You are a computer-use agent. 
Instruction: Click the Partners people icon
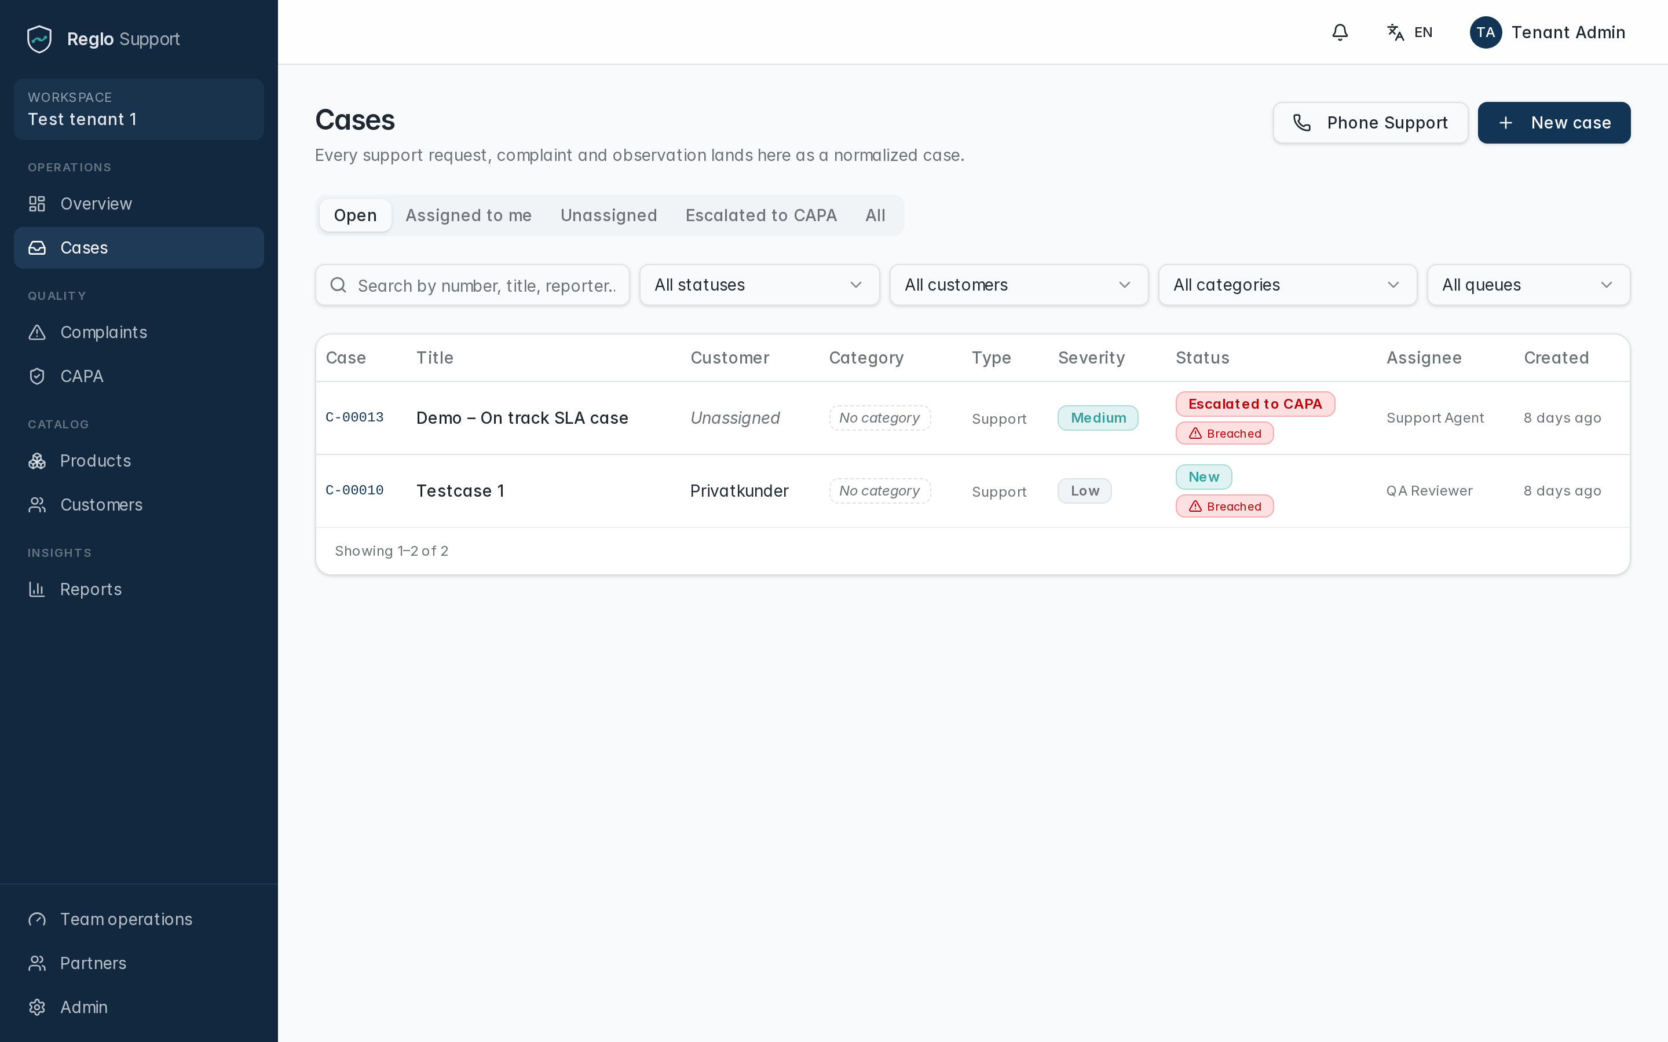(37, 963)
